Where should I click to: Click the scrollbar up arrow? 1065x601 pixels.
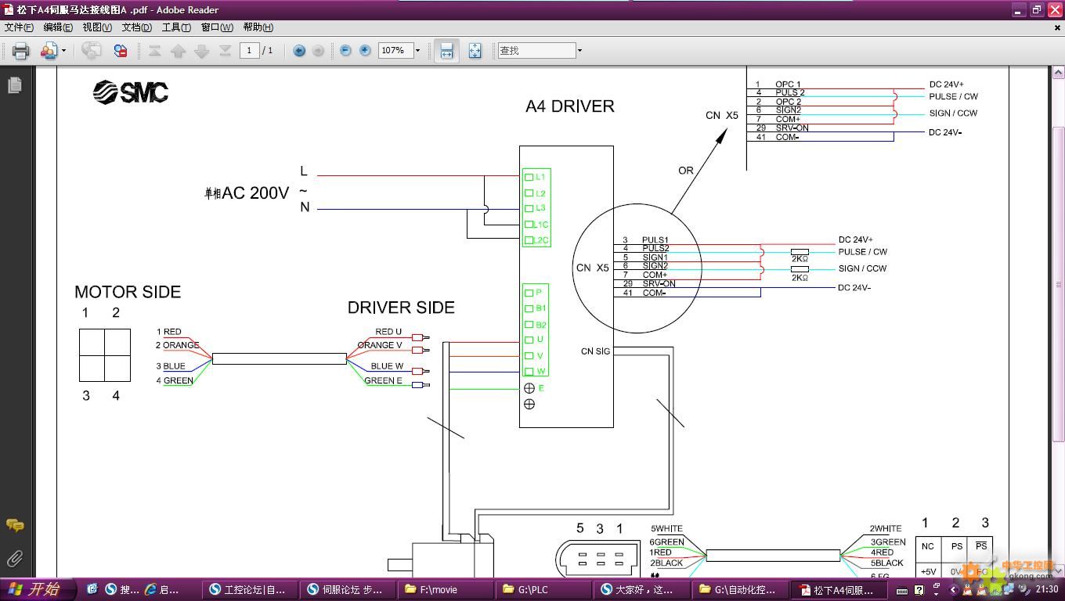point(1059,73)
